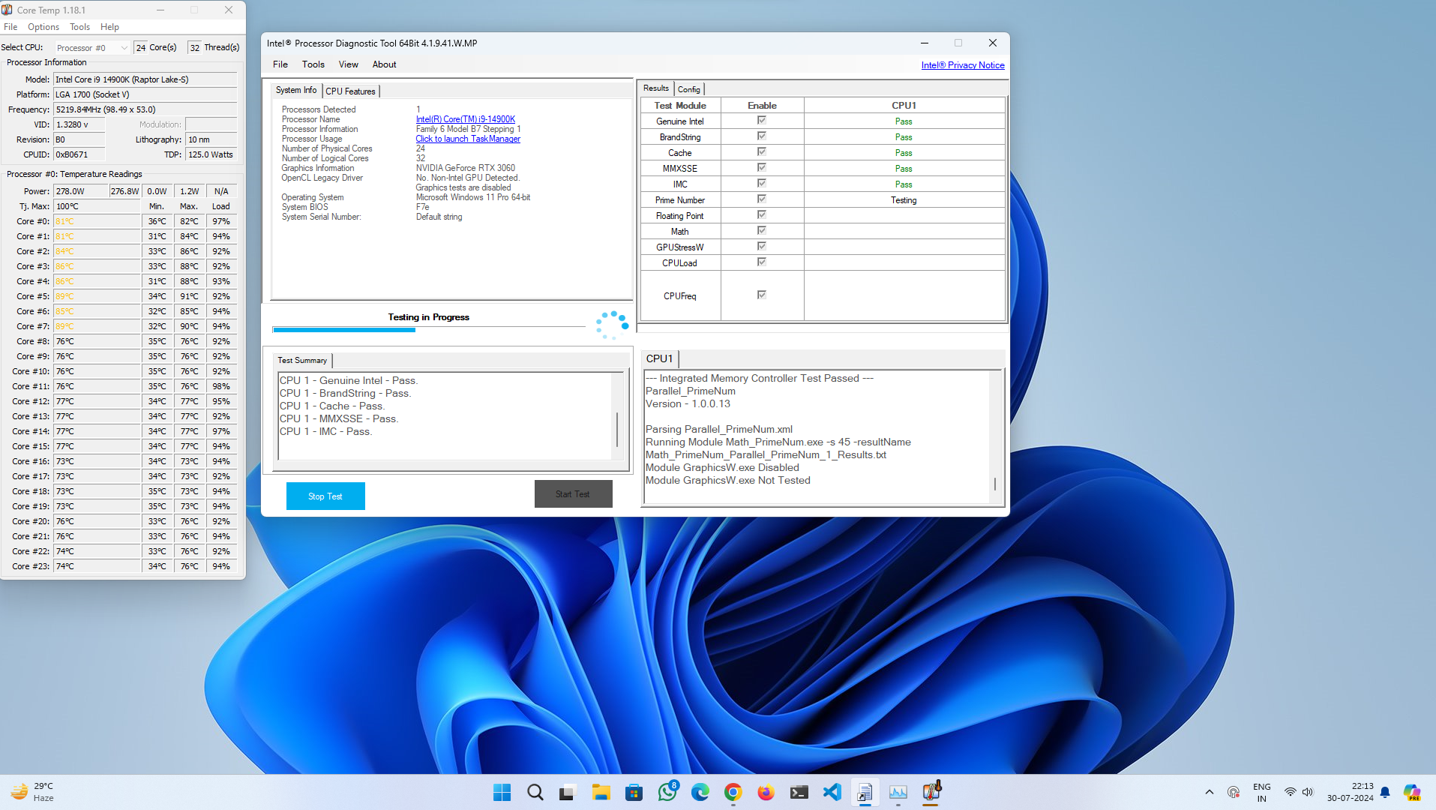Launch Firefox from the taskbar
This screenshot has height=810, width=1436.
click(x=766, y=792)
